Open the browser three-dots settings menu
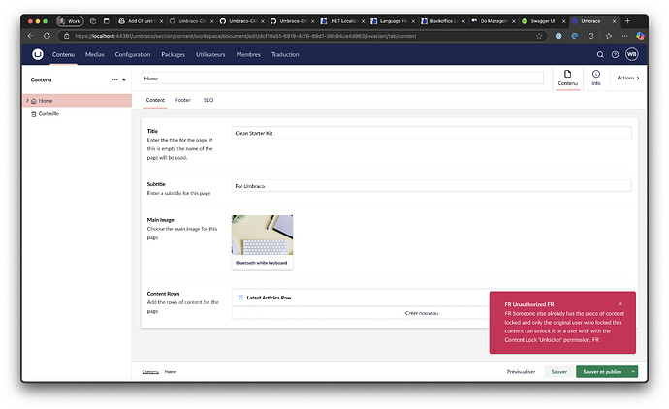The width and height of the screenshot is (669, 409). [x=625, y=36]
